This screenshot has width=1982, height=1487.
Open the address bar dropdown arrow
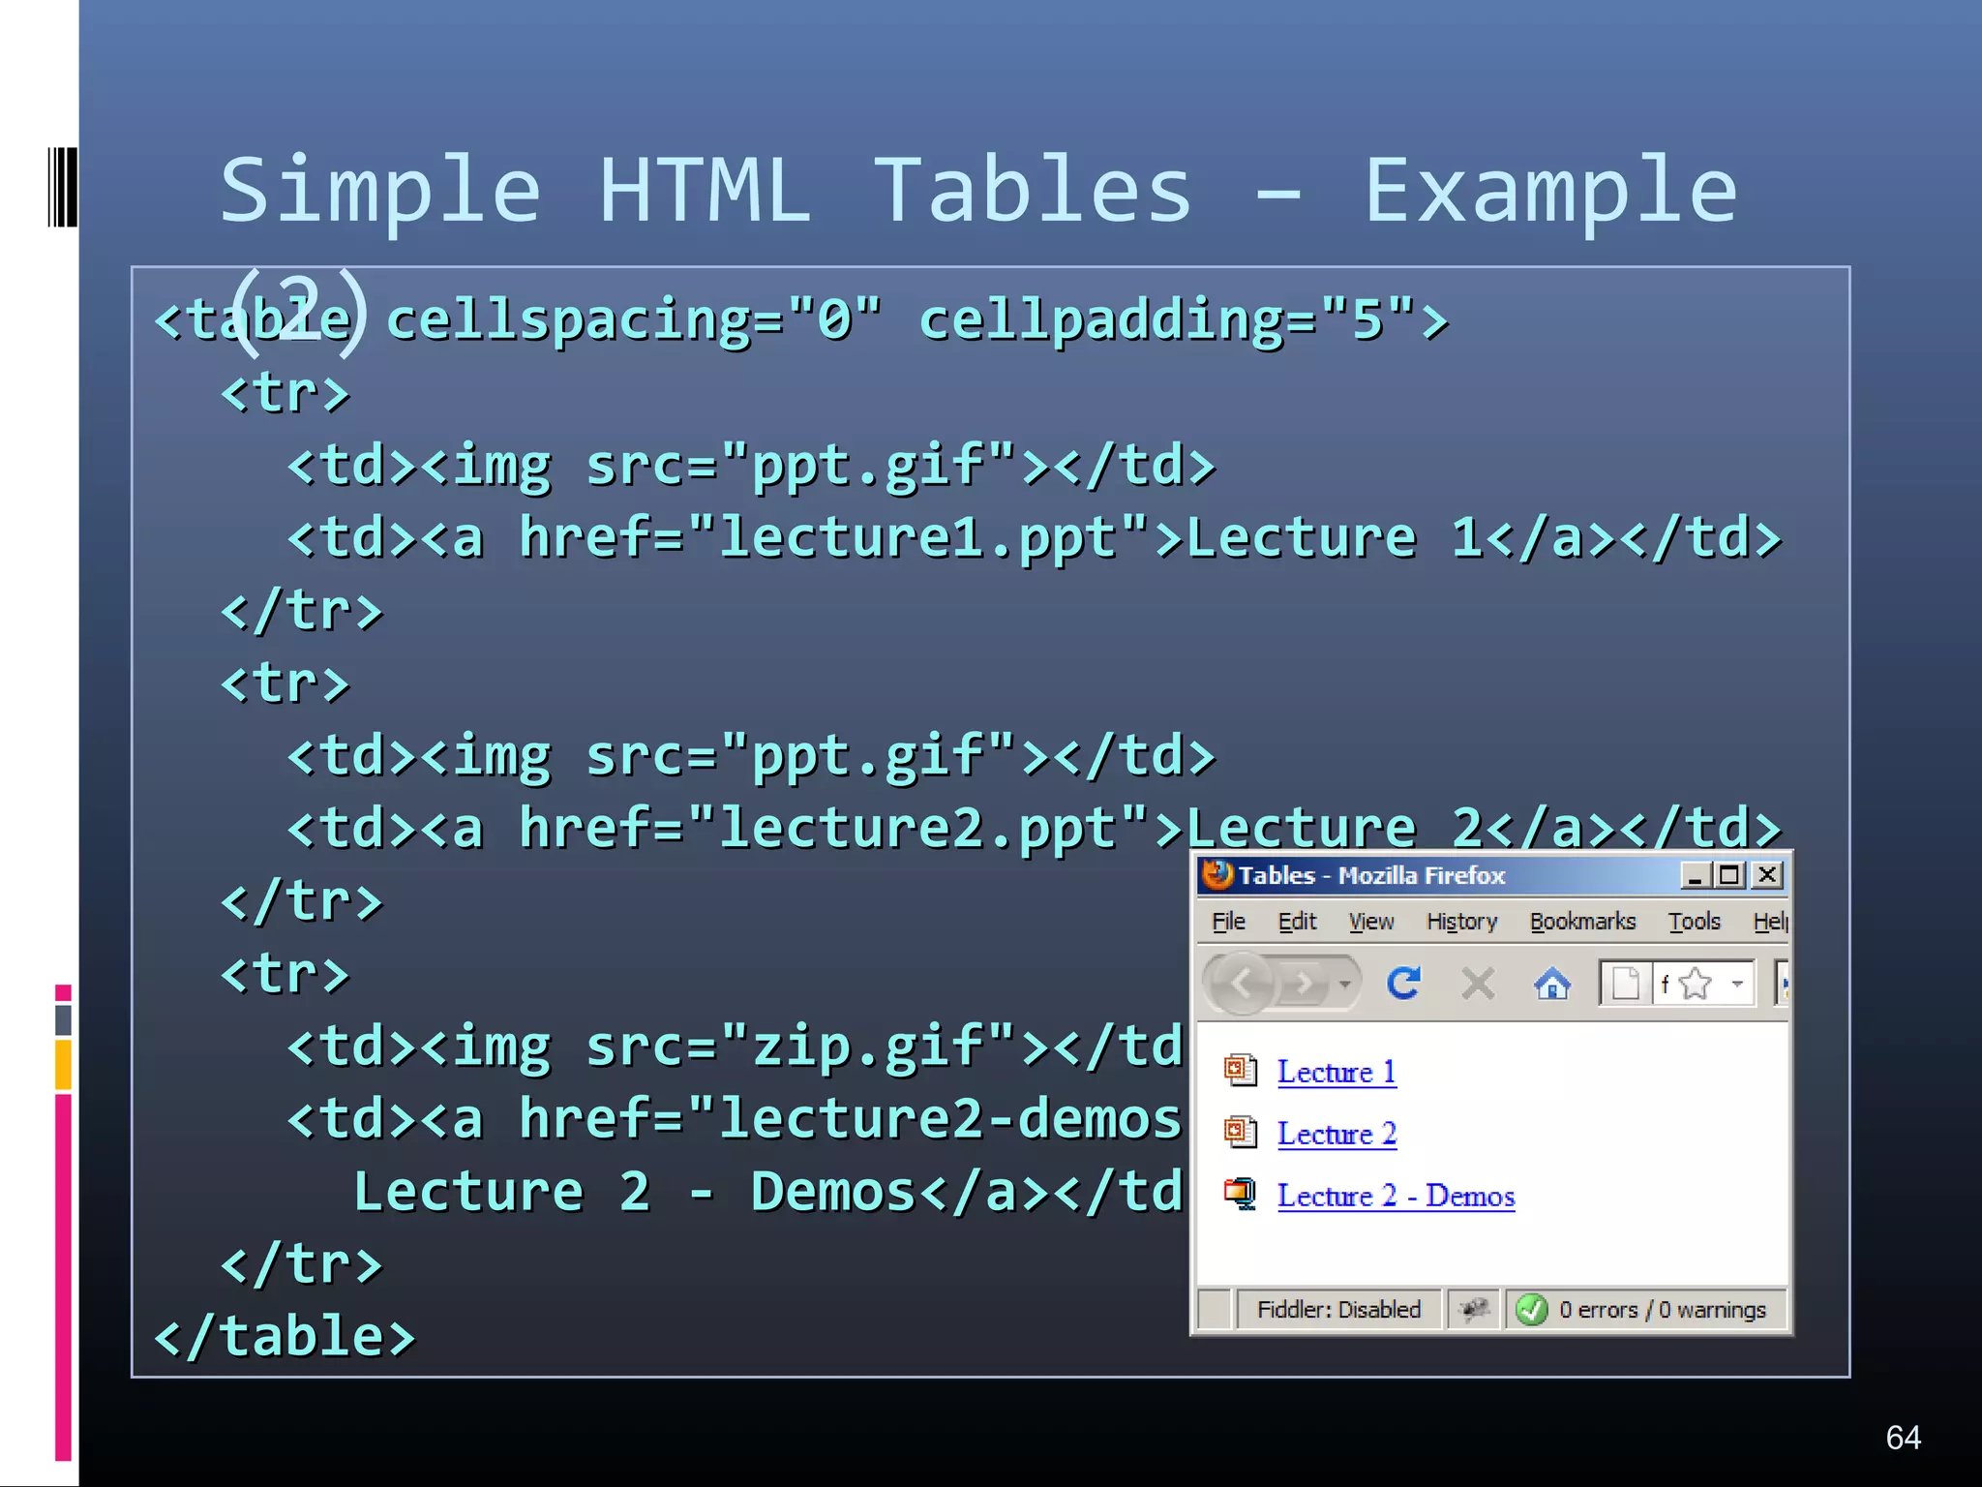click(1738, 985)
